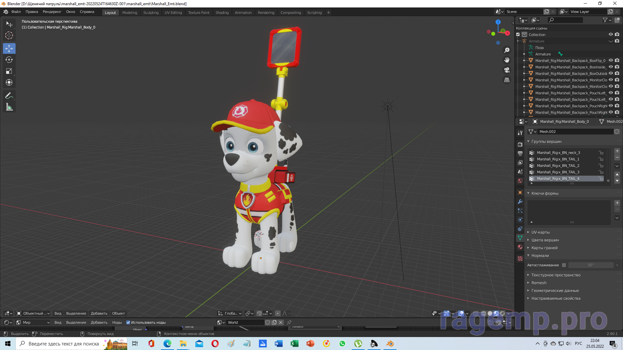Screen dimensions: 623x350
Task: Disable render camera for Backpack_BoxOutside
Action: point(617,73)
